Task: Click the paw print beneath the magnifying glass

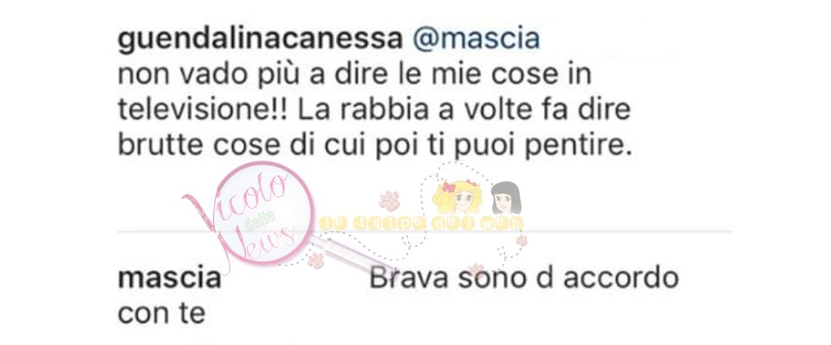Action: (316, 260)
